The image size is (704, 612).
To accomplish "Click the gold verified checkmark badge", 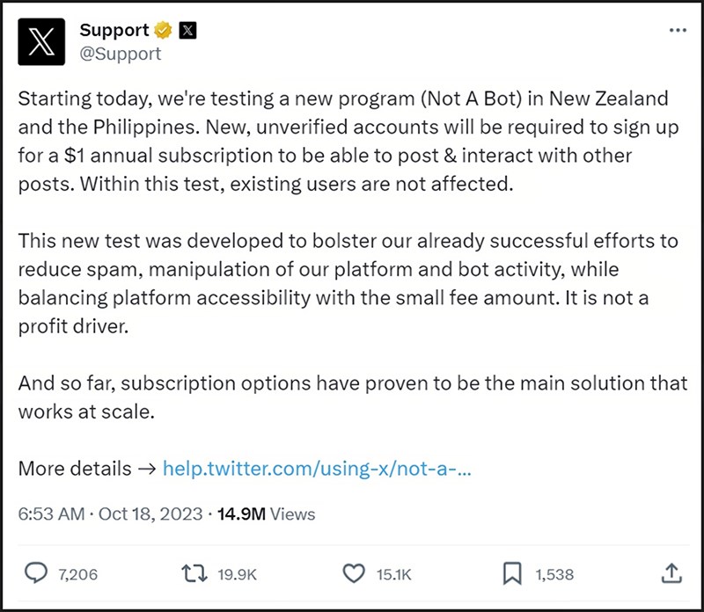I will point(164,30).
